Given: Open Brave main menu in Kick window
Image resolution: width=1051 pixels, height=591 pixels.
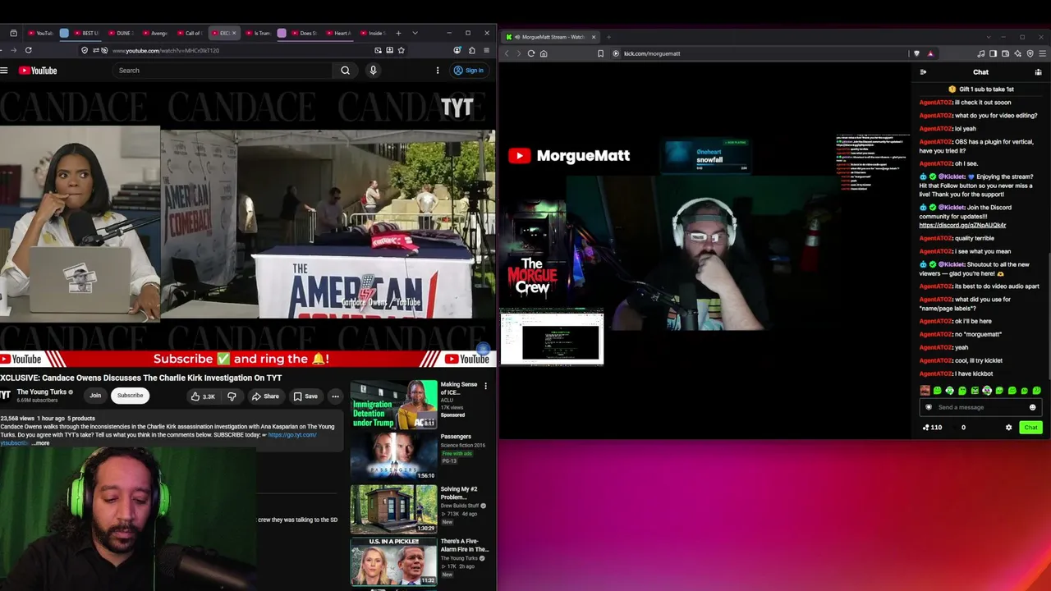Looking at the screenshot, I should point(1042,53).
